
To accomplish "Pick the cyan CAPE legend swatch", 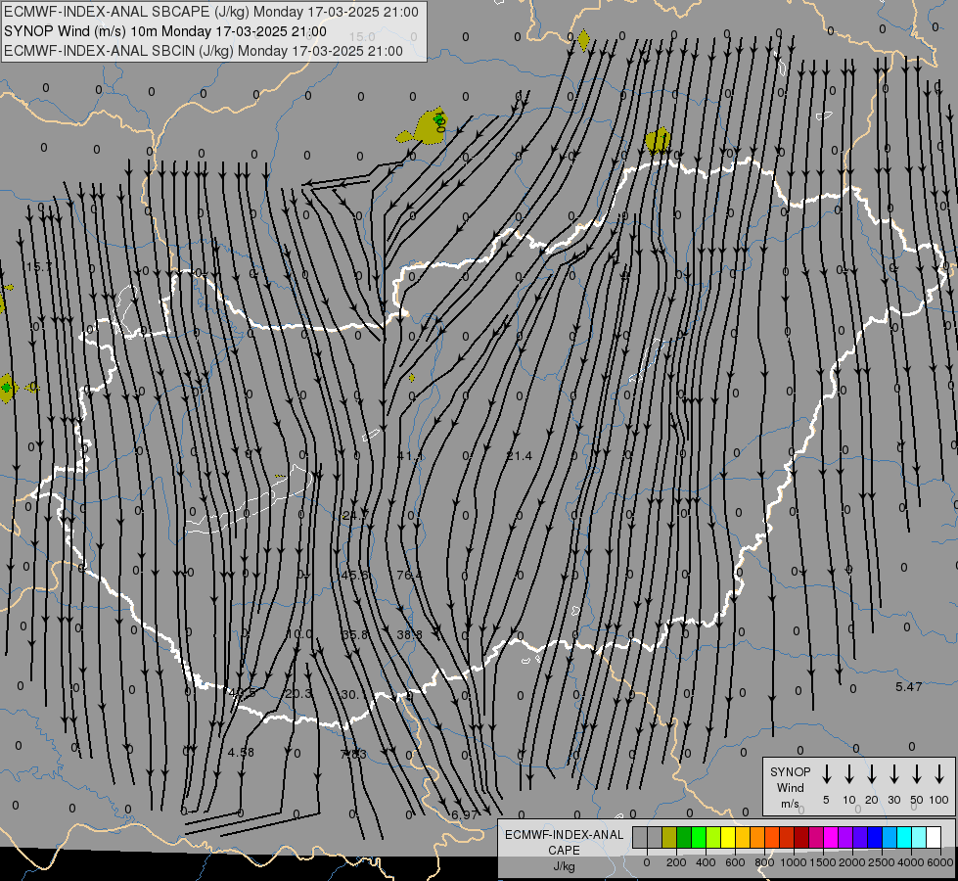I will [x=903, y=837].
